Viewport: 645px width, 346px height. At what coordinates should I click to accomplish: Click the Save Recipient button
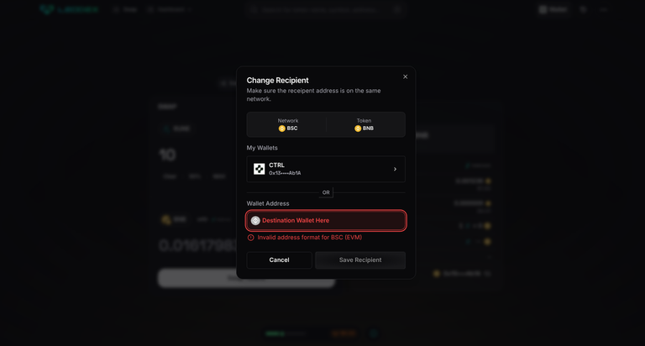(x=360, y=260)
